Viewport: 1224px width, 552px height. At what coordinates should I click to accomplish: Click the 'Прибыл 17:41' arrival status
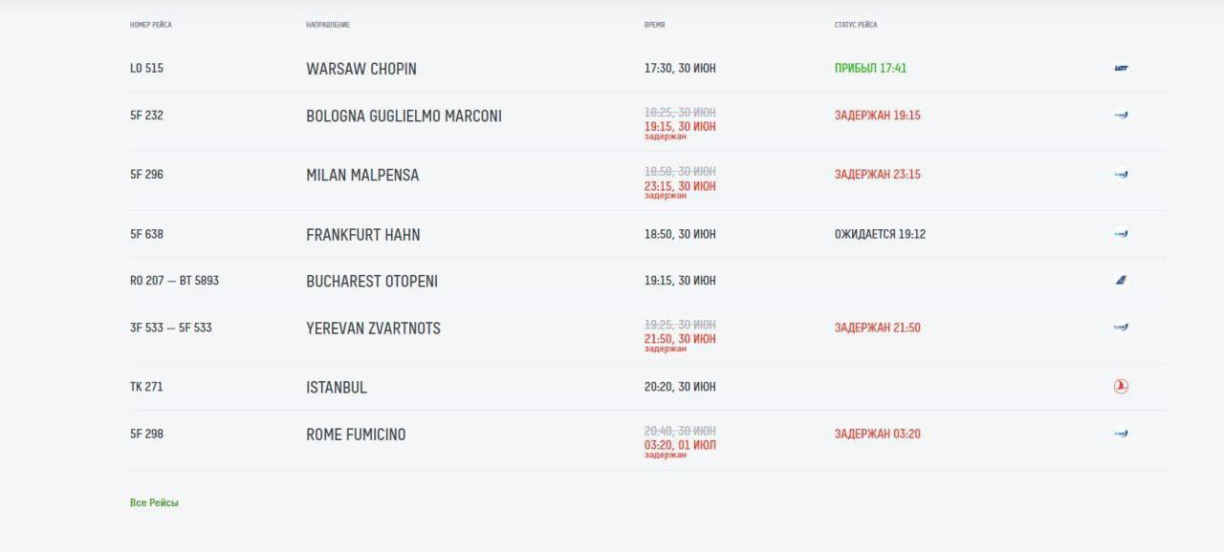point(870,69)
